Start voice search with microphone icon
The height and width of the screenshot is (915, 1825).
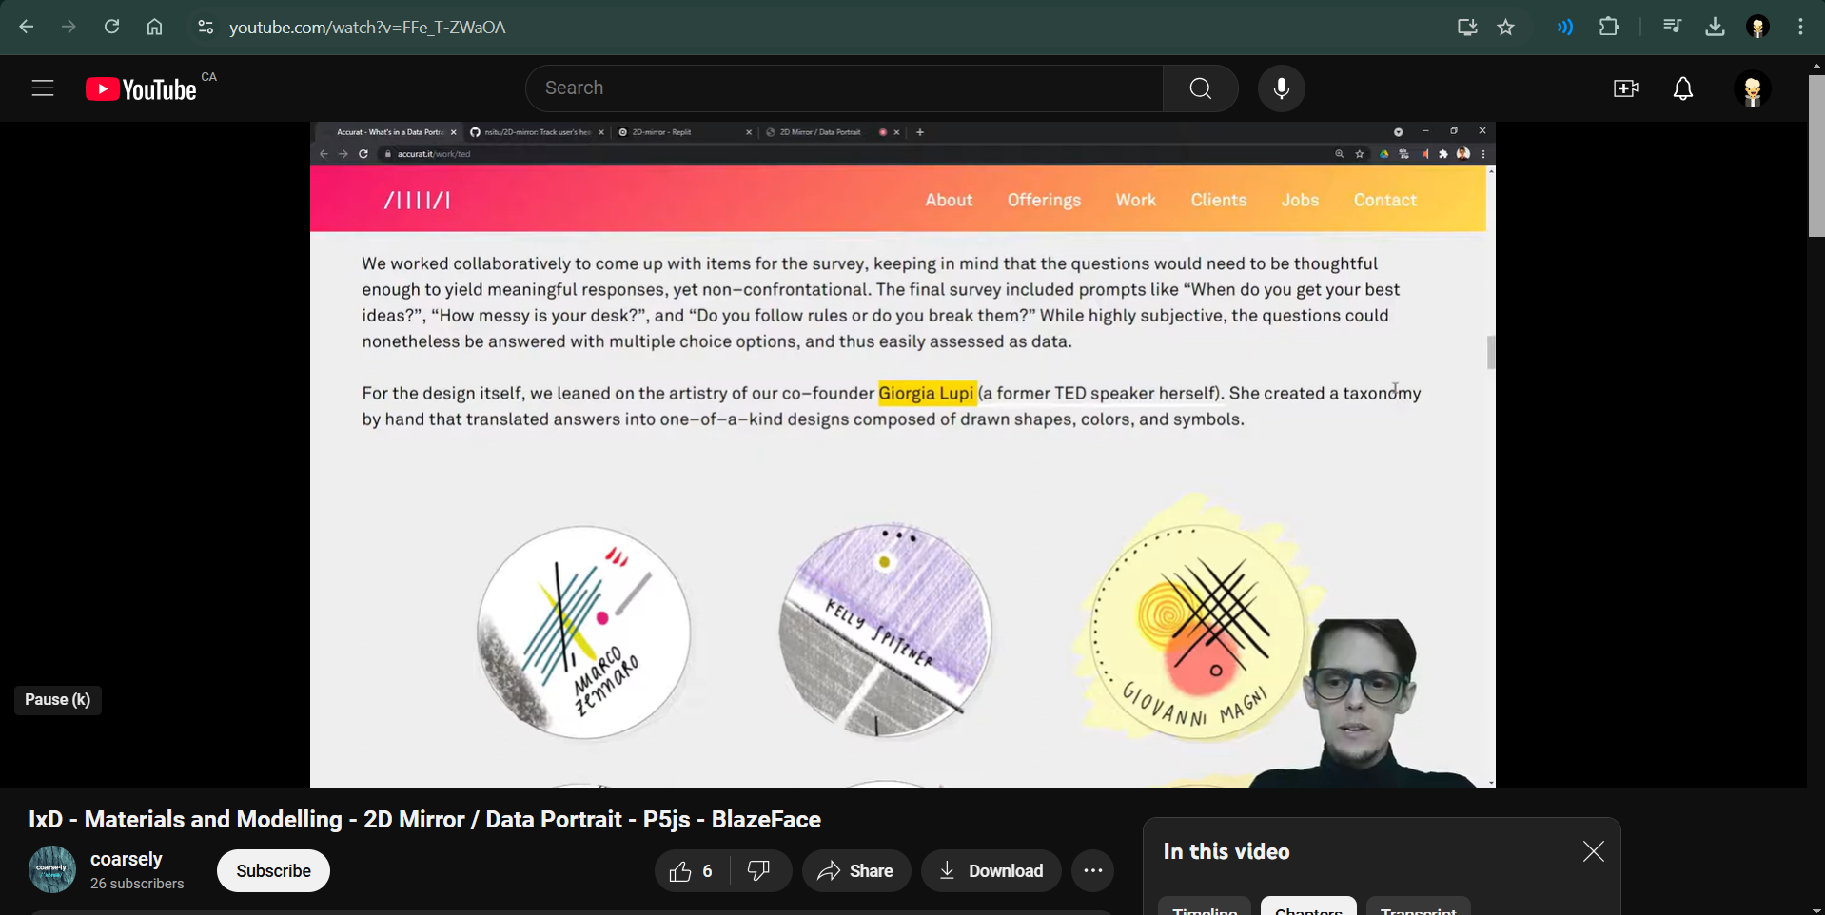pyautogui.click(x=1281, y=88)
